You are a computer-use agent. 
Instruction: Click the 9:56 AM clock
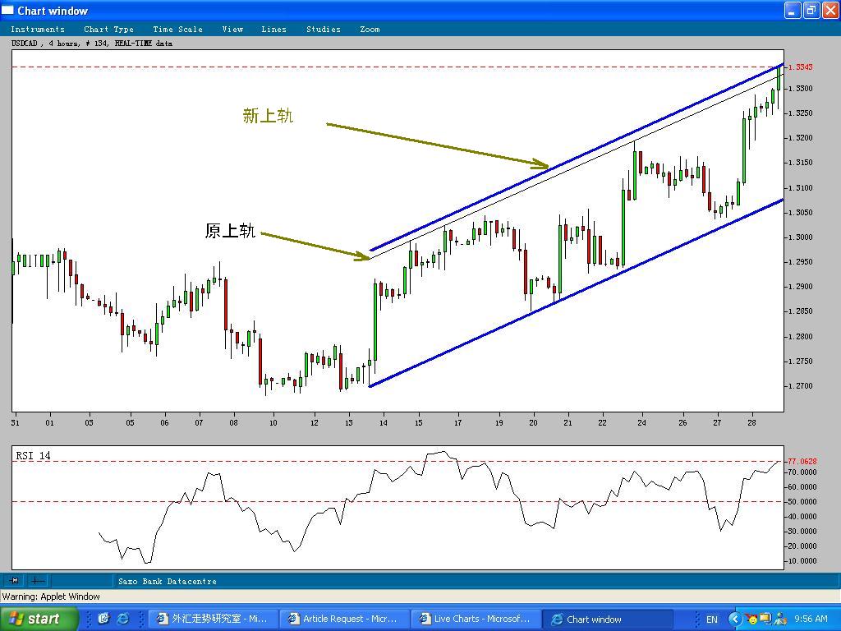(x=811, y=619)
